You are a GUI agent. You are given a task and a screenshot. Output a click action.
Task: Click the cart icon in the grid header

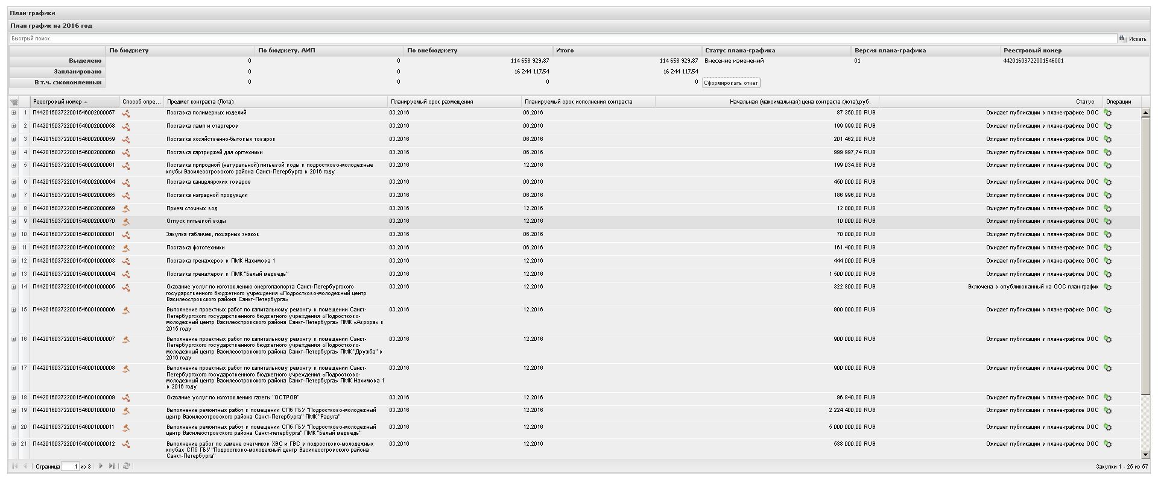point(14,102)
